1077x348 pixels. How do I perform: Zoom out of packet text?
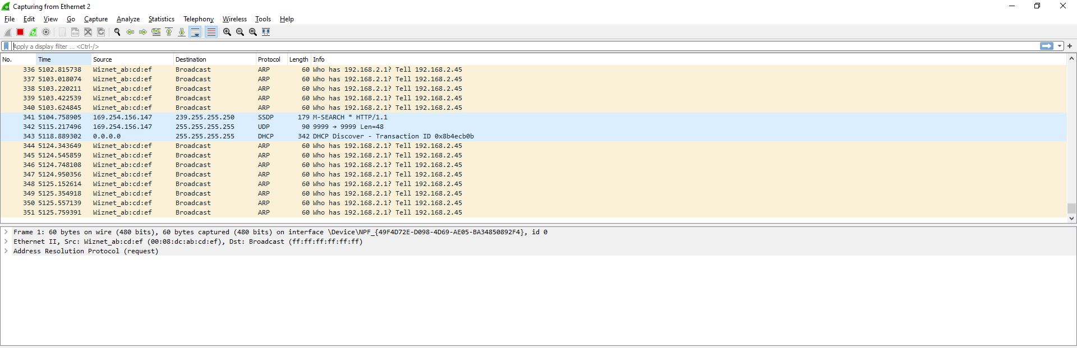click(x=240, y=32)
